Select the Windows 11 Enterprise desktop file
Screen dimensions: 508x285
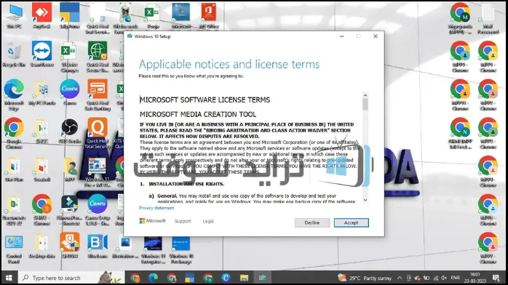click(x=153, y=249)
